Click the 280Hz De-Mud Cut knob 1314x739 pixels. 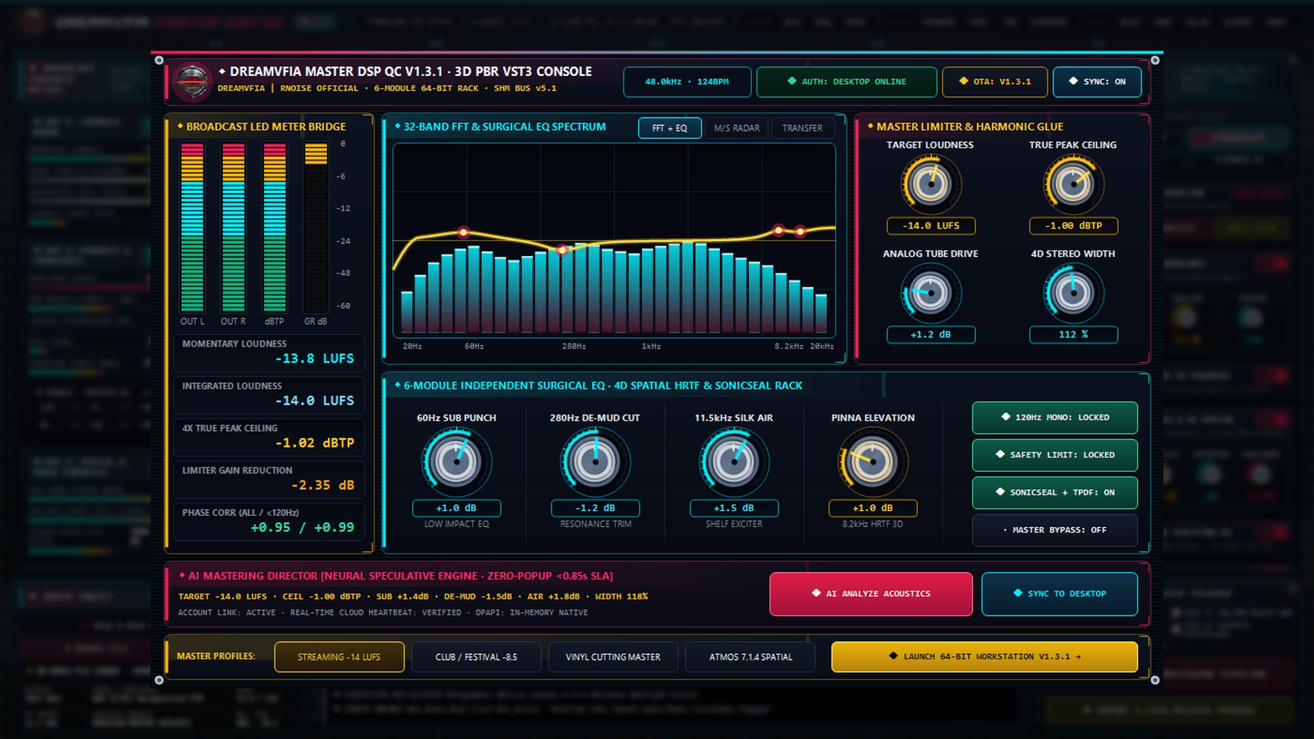(x=595, y=462)
